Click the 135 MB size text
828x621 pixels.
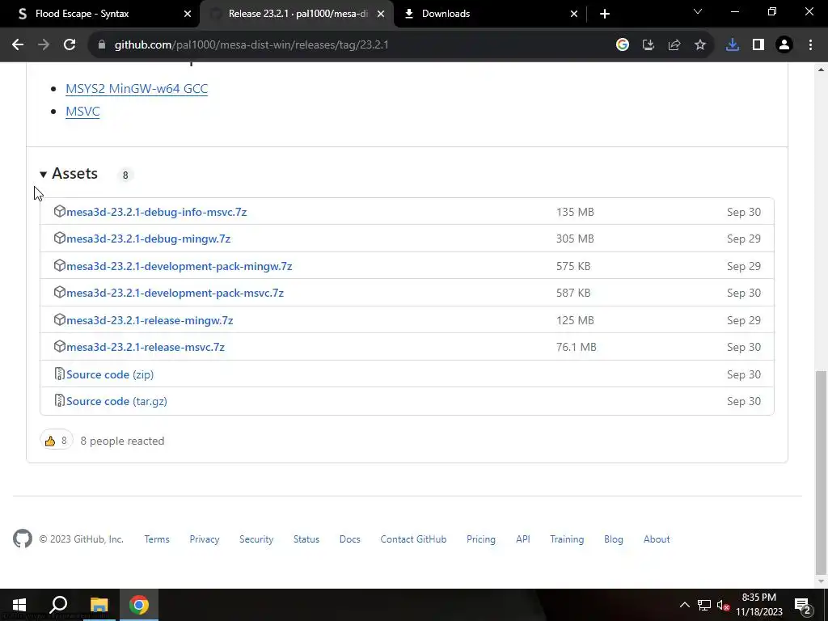tap(575, 212)
